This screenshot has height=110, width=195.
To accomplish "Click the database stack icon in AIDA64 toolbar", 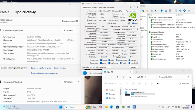I will coord(166,11).
